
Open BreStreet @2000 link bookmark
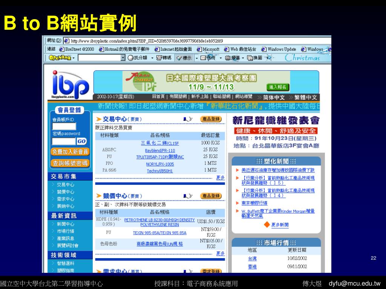tap(77, 49)
